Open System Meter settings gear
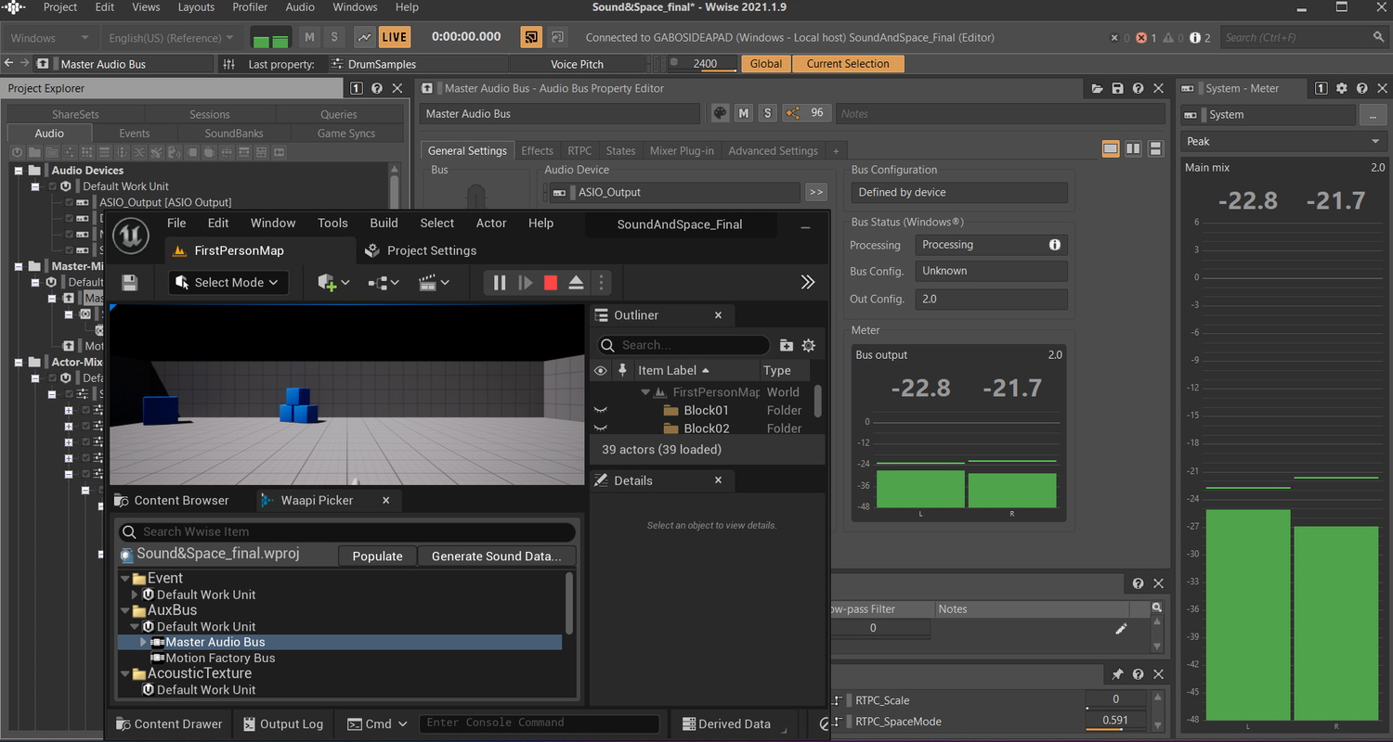Screen dimensions: 1393x742 [x=1341, y=88]
